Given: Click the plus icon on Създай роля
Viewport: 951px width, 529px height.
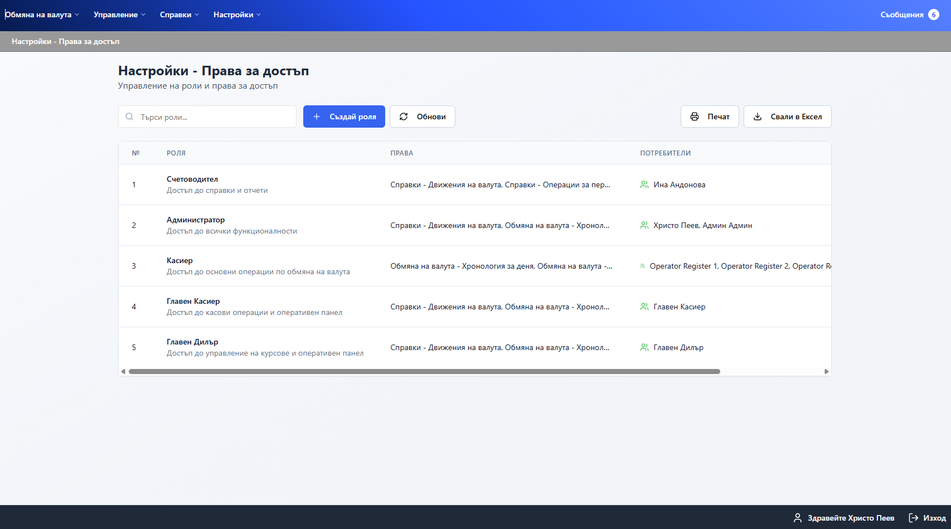Looking at the screenshot, I should coord(317,117).
